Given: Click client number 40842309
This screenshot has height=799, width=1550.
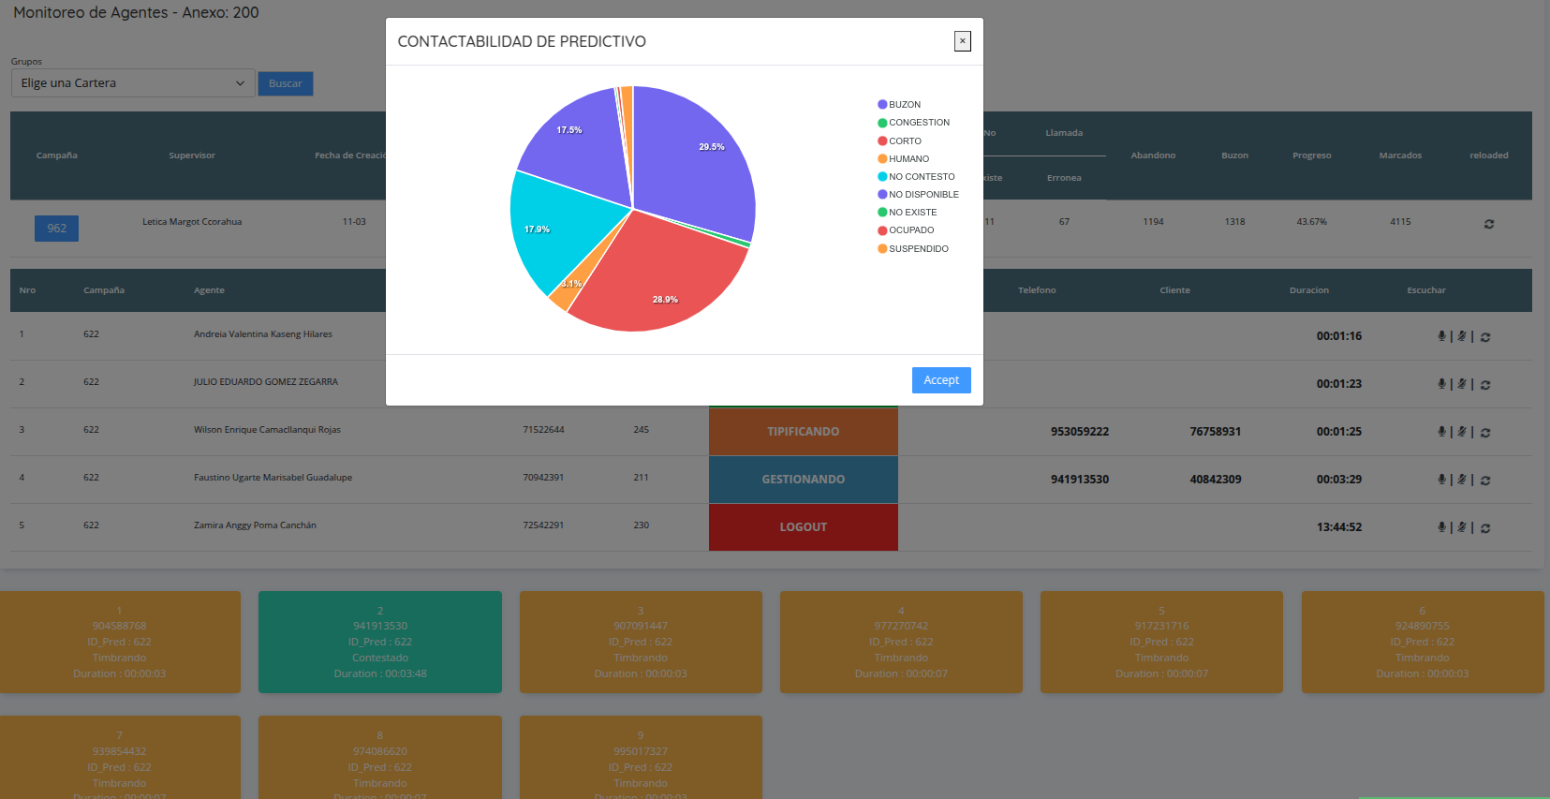Looking at the screenshot, I should coord(1216,480).
